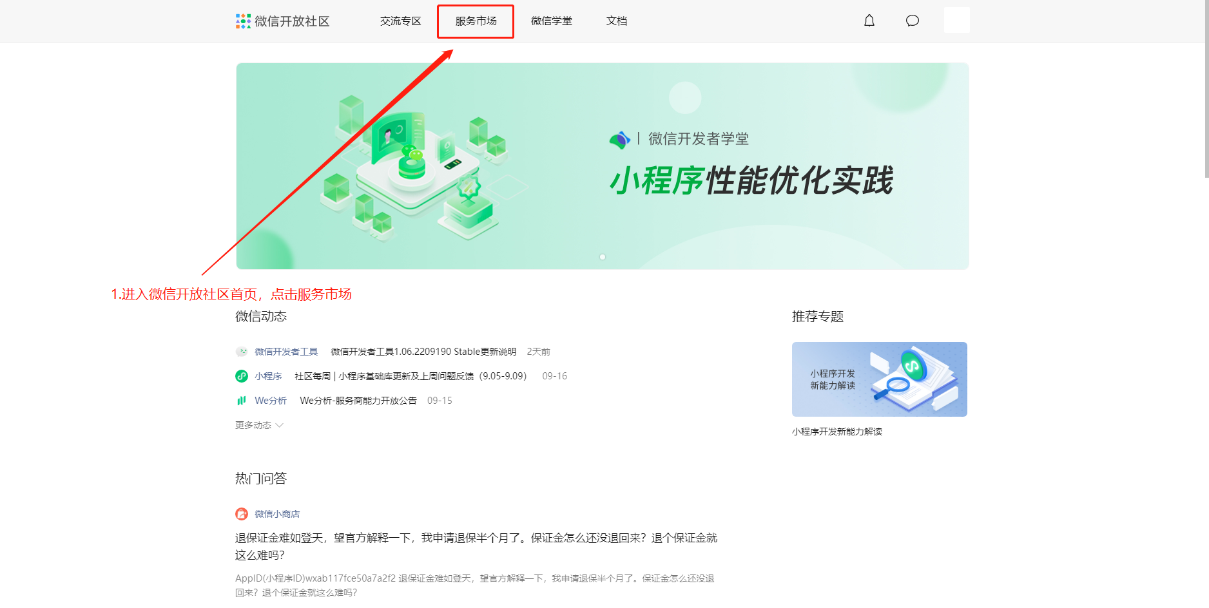Open the notification bell
1209x608 pixels.
[869, 20]
